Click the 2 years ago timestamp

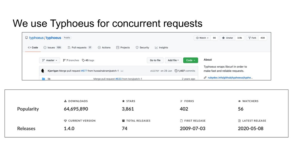coord(188,79)
